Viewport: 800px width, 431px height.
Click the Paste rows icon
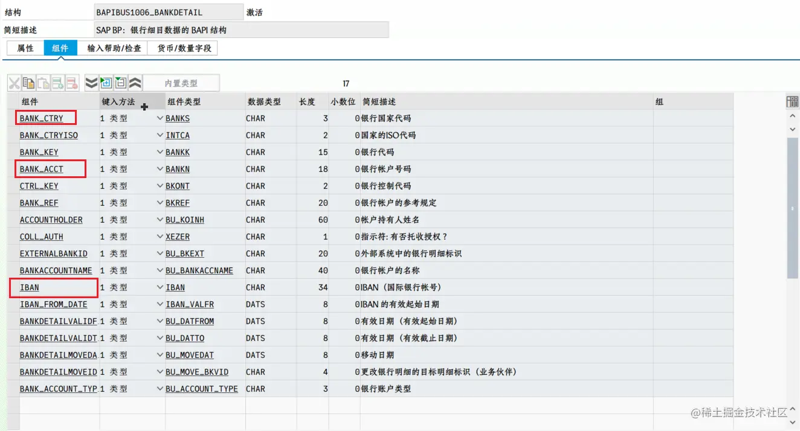coord(42,83)
